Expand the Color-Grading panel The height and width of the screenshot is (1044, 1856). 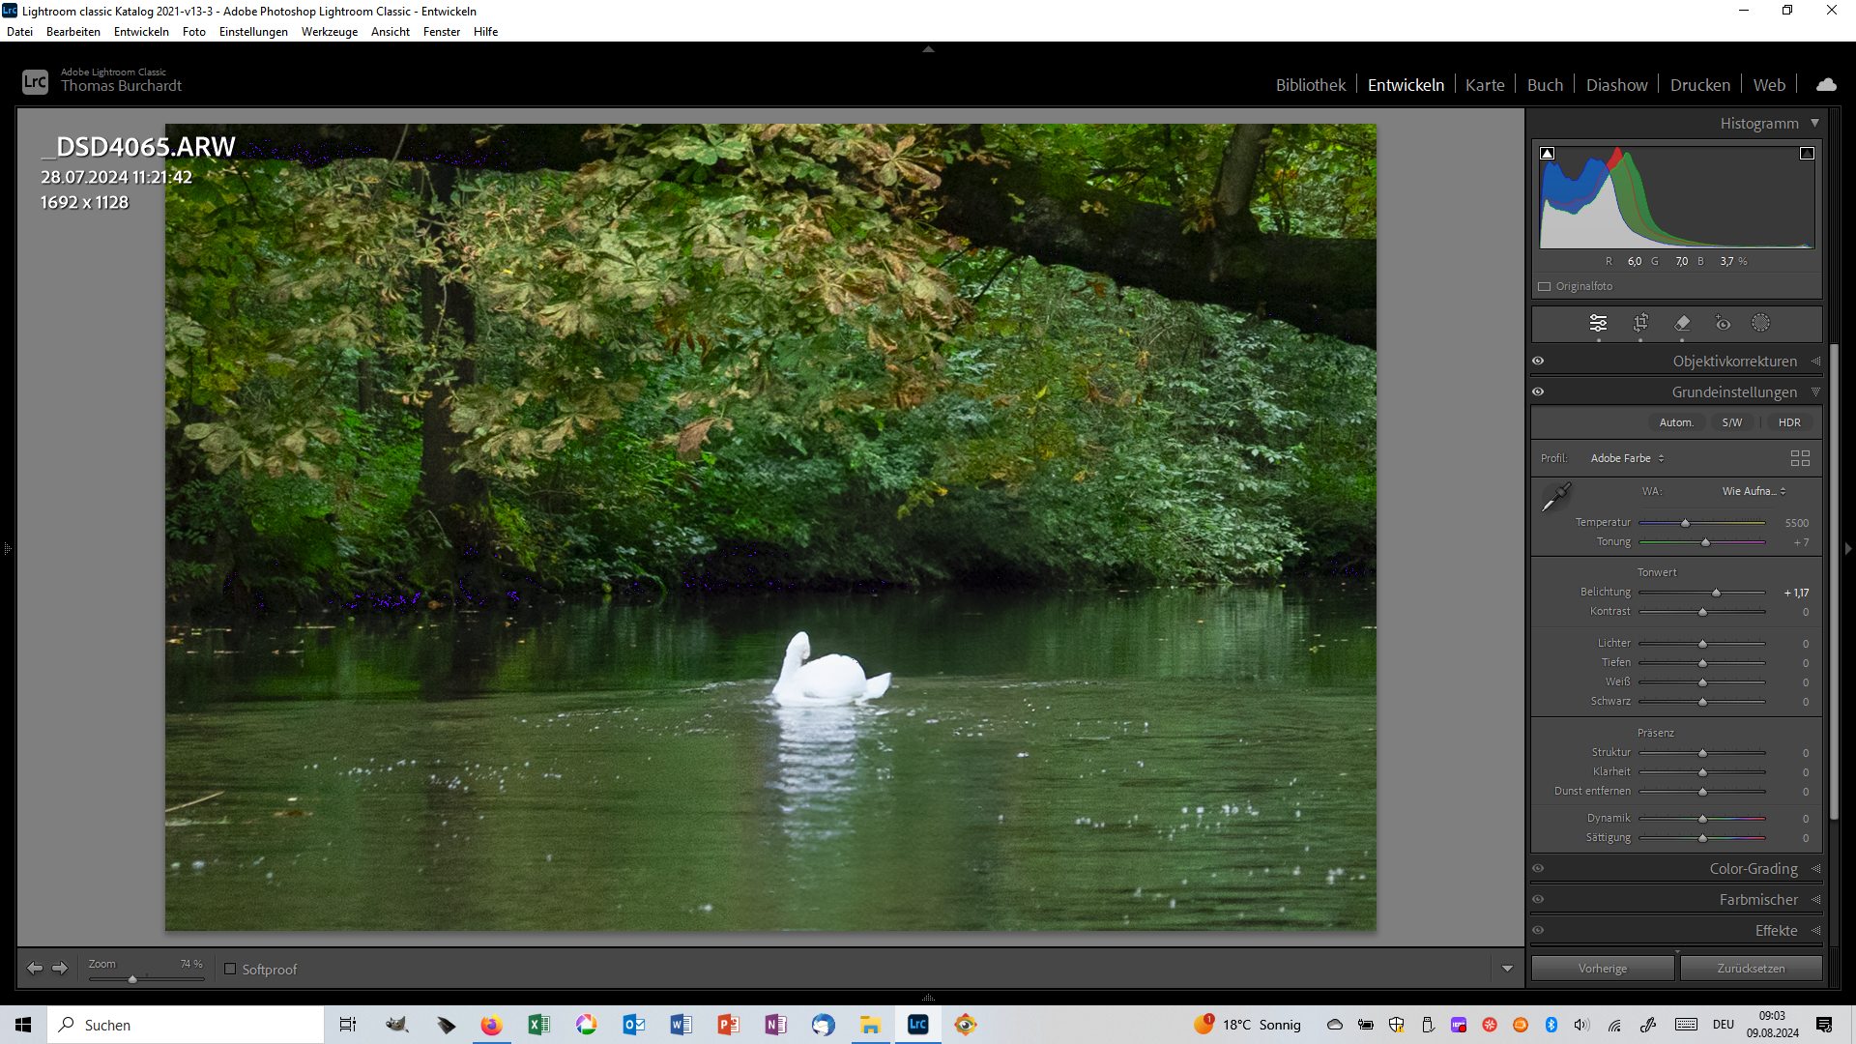tap(1753, 868)
